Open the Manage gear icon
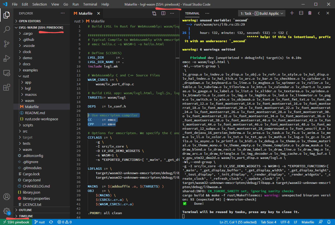This screenshot has height=225, width=335. 7,211
